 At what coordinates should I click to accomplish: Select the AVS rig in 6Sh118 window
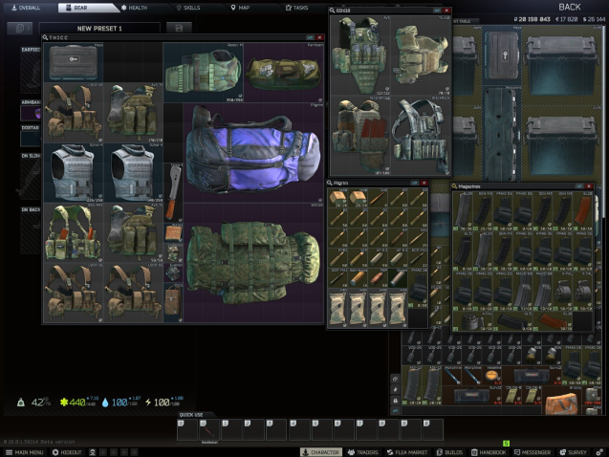click(x=360, y=54)
